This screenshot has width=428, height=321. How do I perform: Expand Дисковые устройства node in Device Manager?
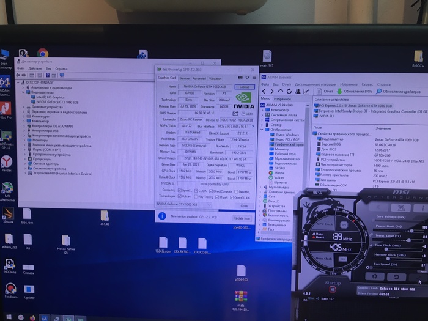coord(23,107)
